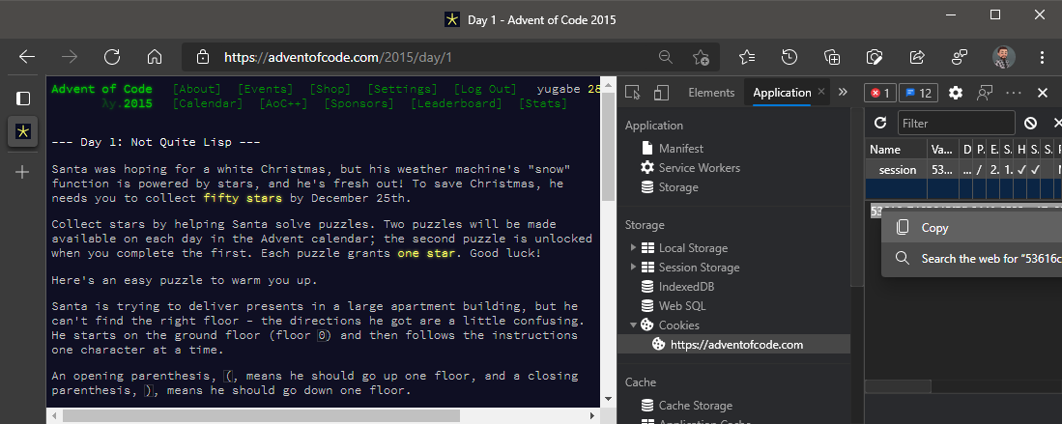This screenshot has height=424, width=1062.
Task: Open the browser feedback icon next to profile
Action: [x=960, y=57]
